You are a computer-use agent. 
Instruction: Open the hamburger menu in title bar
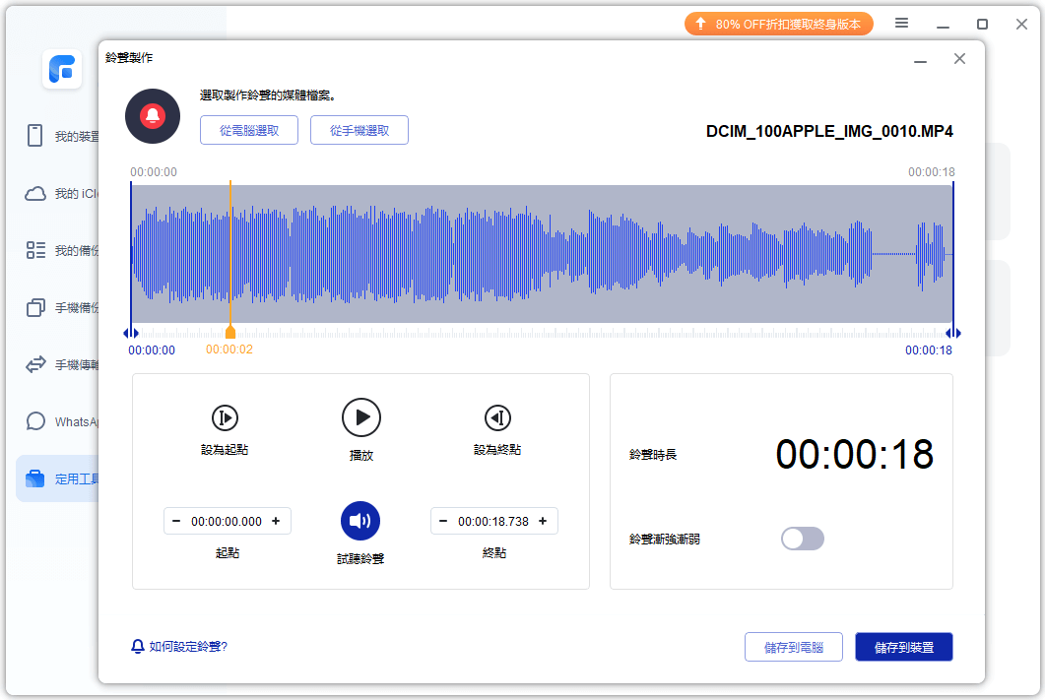pos(902,24)
